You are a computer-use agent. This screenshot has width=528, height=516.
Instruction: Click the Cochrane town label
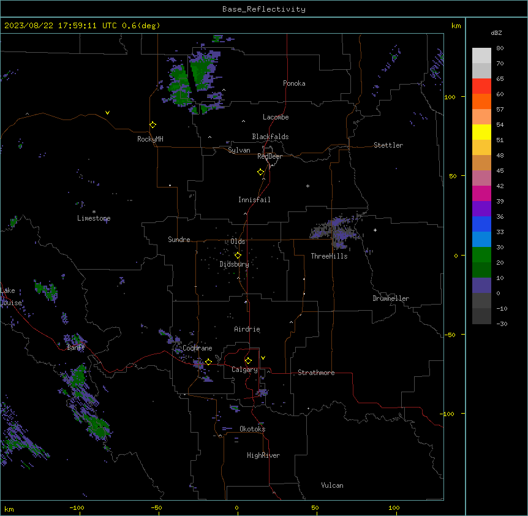point(198,348)
